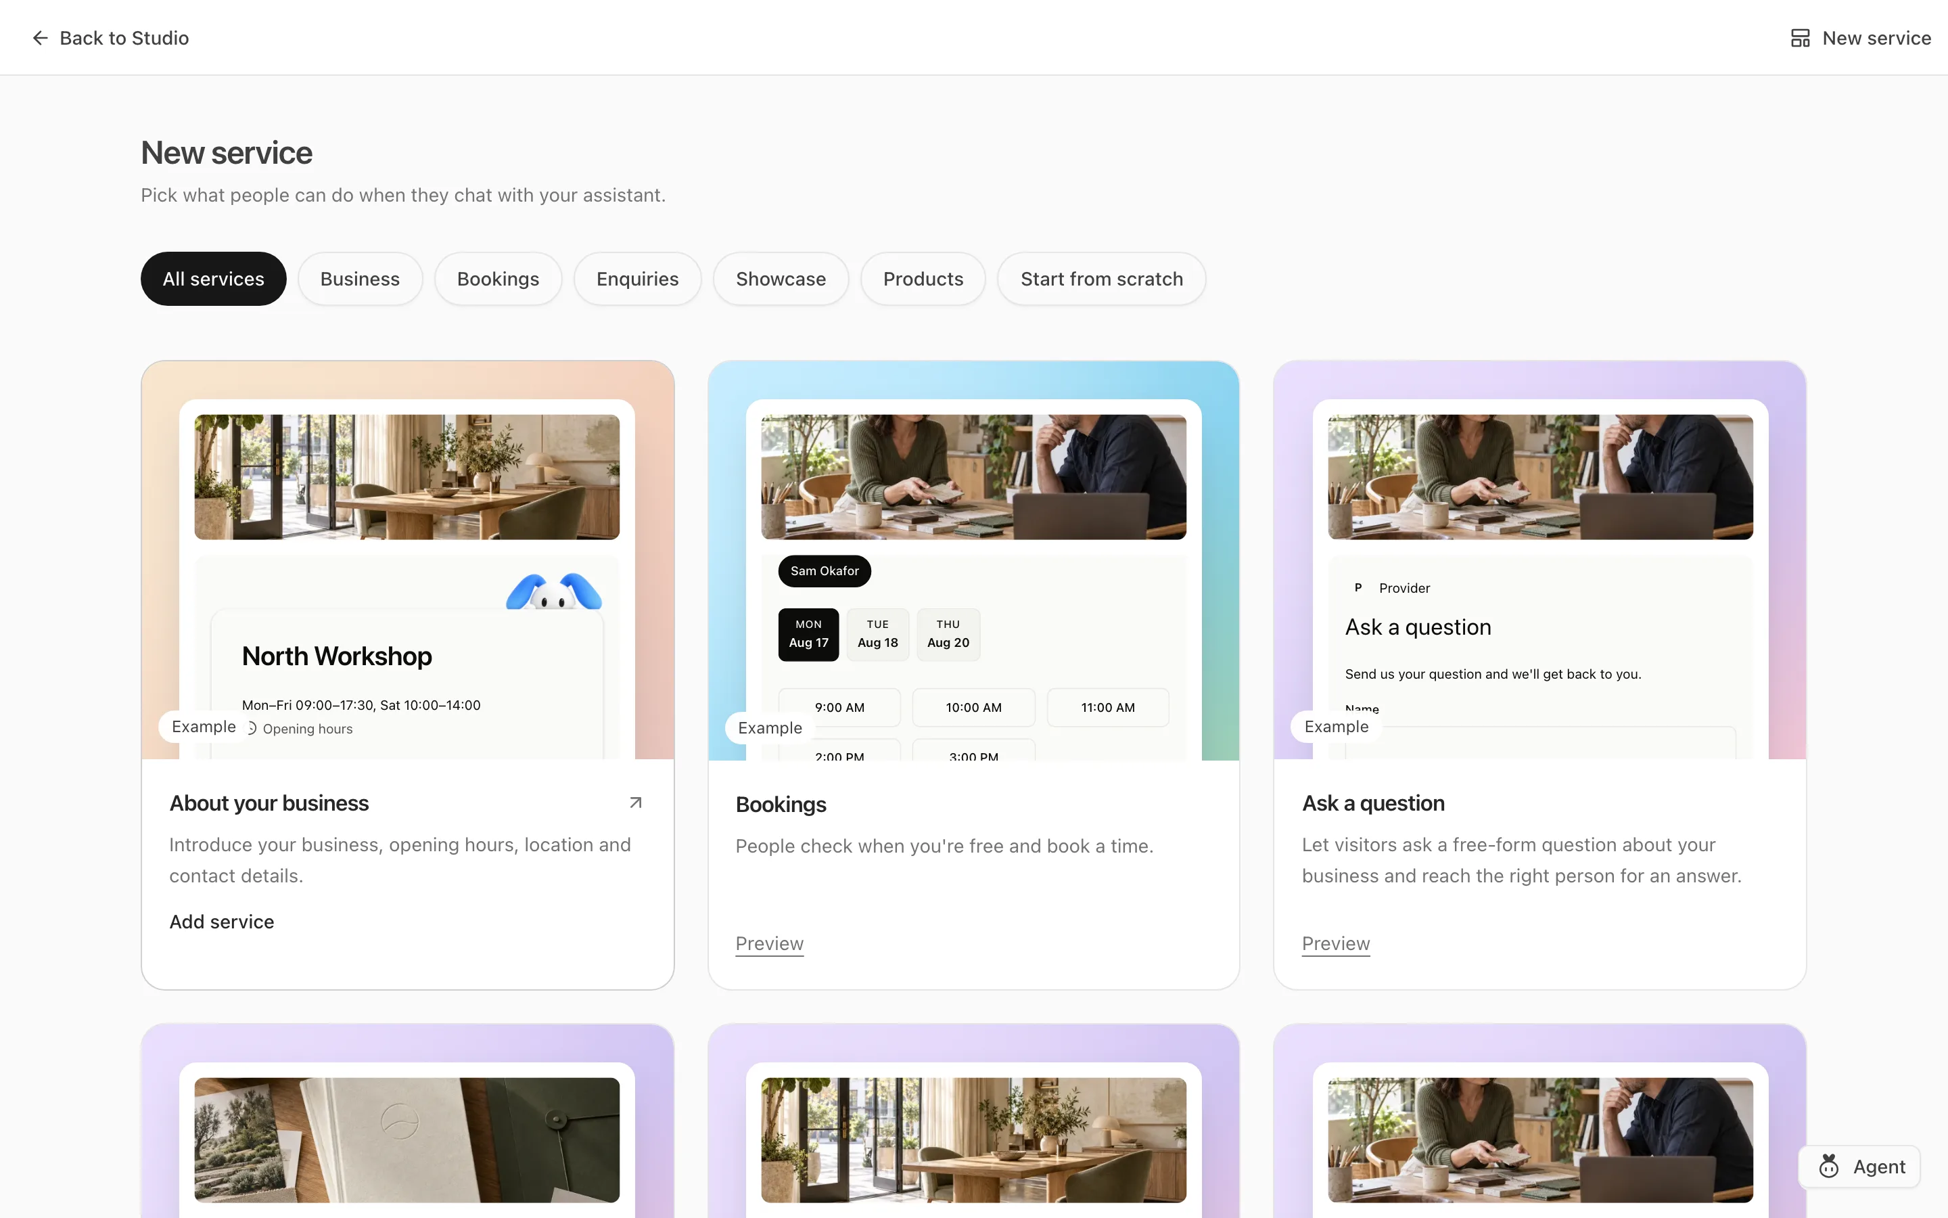The width and height of the screenshot is (1948, 1218).
Task: Click the arrow icon on About your business
Action: coord(635,803)
